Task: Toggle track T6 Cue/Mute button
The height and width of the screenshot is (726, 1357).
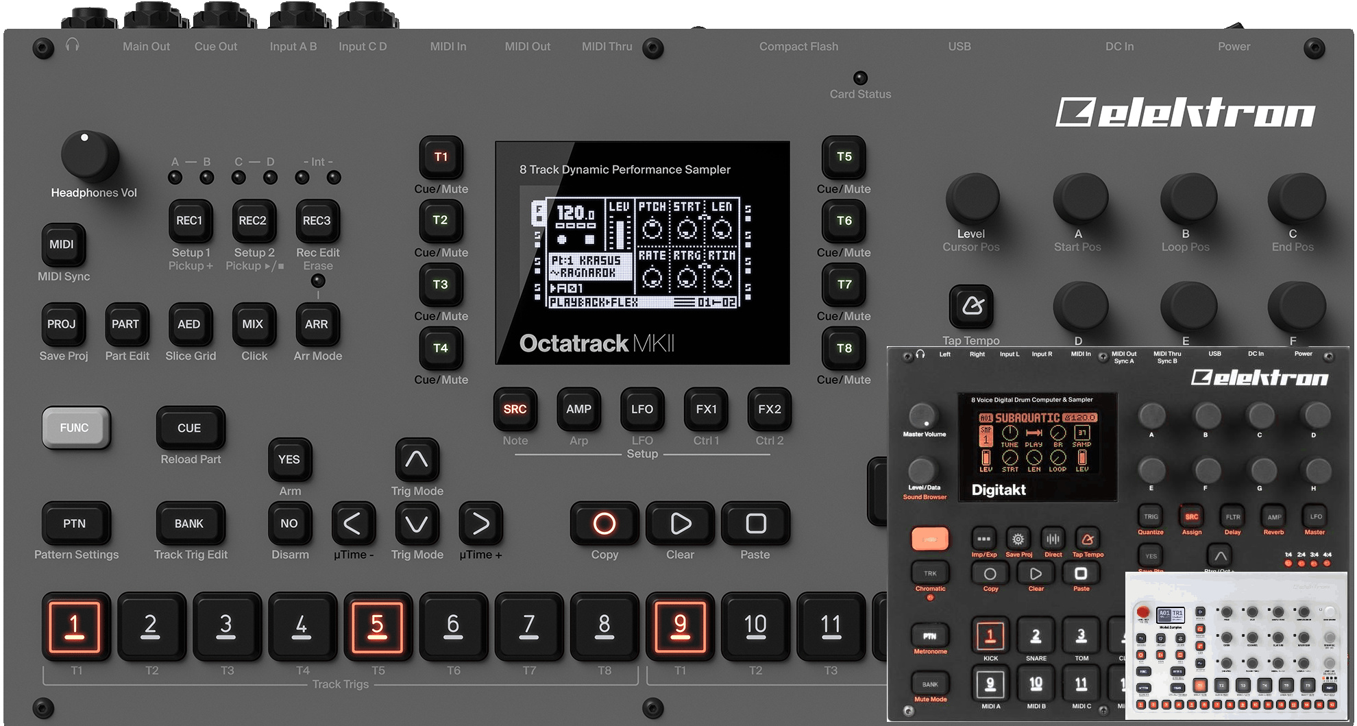Action: tap(844, 221)
